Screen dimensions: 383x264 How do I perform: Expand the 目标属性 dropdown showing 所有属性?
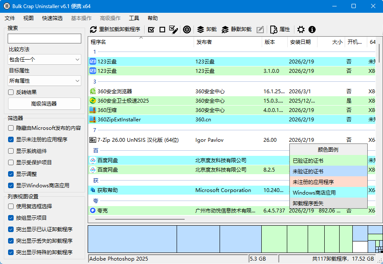(44, 80)
